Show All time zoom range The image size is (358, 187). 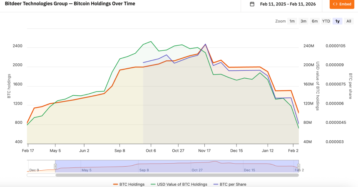click(x=348, y=21)
